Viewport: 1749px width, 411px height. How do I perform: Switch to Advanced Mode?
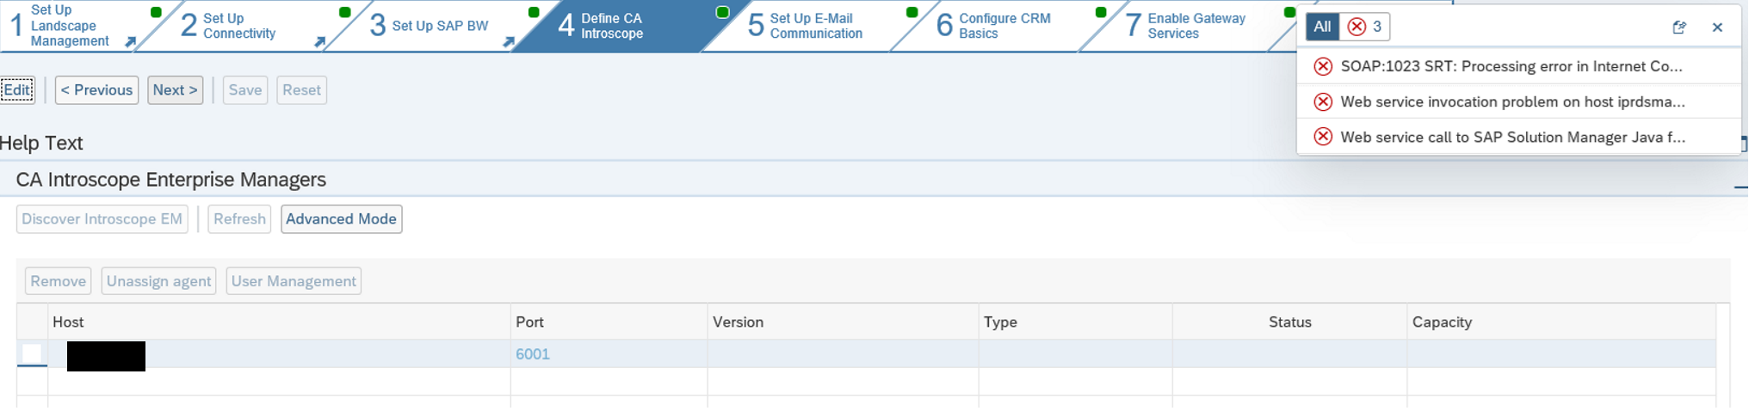(x=341, y=219)
